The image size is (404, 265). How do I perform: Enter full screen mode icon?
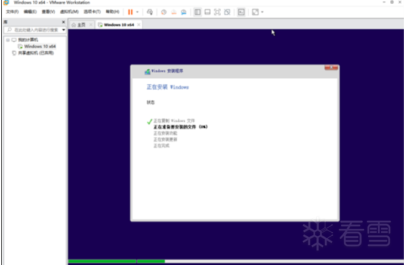click(217, 12)
